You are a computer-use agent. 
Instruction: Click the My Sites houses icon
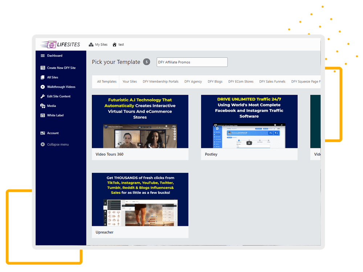pyautogui.click(x=91, y=44)
